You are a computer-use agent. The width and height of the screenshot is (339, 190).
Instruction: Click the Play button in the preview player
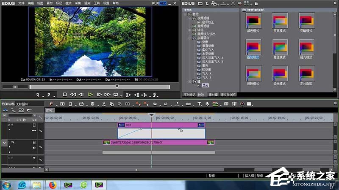tap(90, 95)
